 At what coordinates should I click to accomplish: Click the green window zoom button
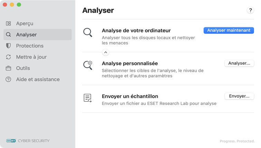(x=19, y=5)
